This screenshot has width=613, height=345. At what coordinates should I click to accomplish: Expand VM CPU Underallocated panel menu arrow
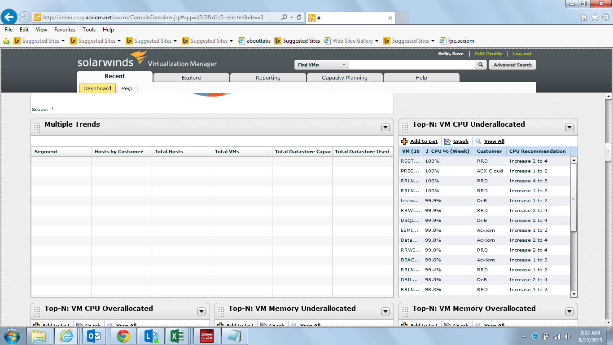tap(569, 127)
